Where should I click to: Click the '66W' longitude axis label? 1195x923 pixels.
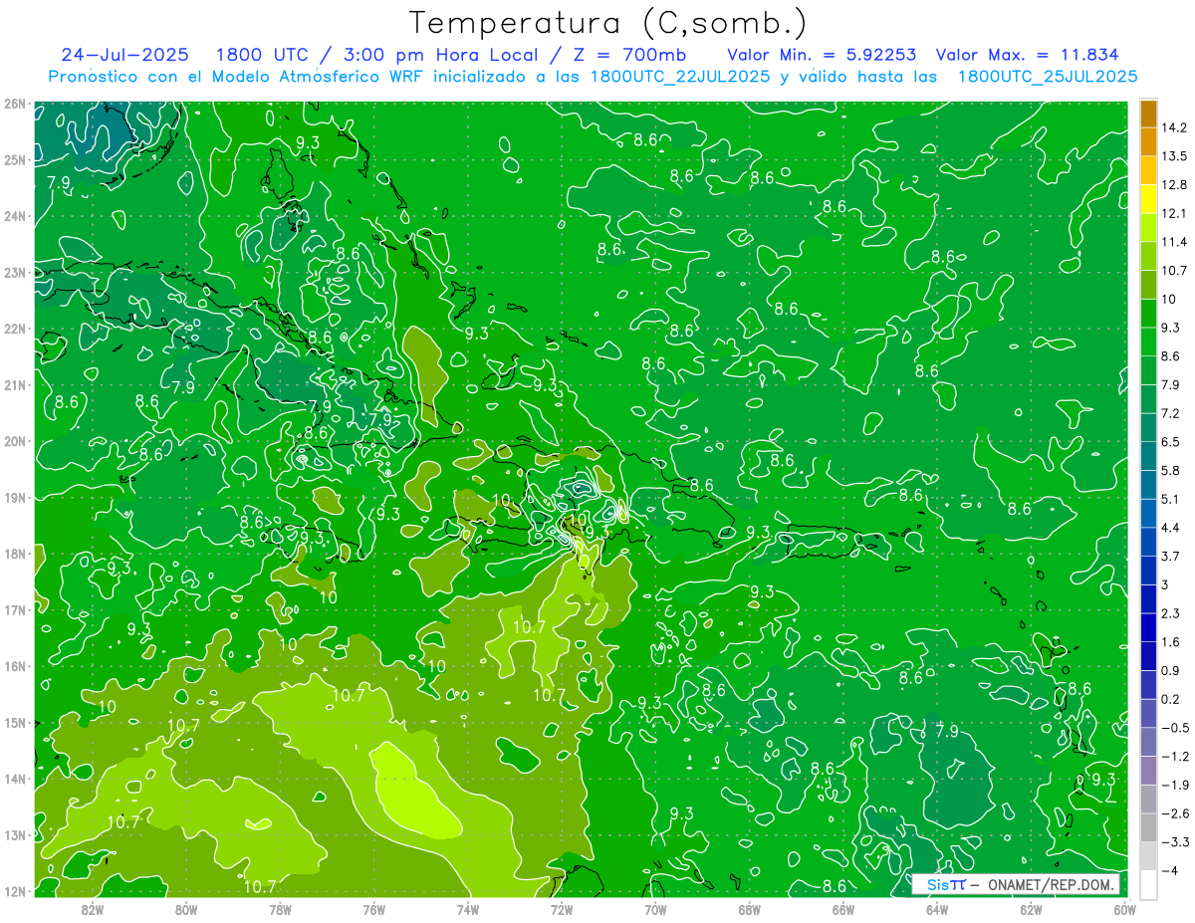(843, 909)
